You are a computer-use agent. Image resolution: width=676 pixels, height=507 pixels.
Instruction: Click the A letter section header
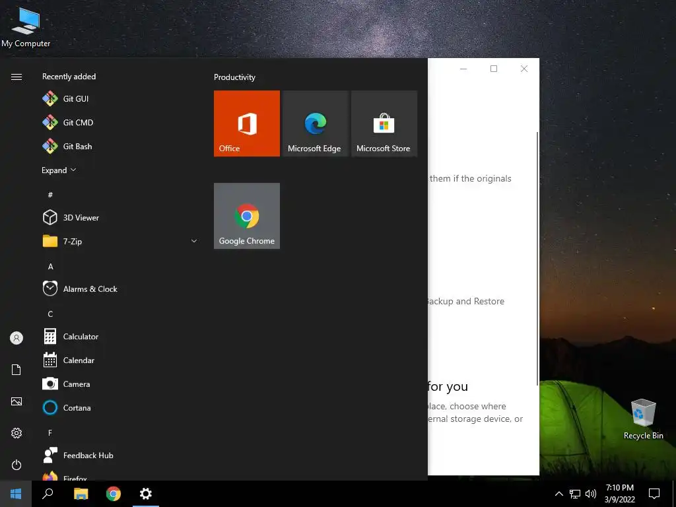[x=50, y=267]
